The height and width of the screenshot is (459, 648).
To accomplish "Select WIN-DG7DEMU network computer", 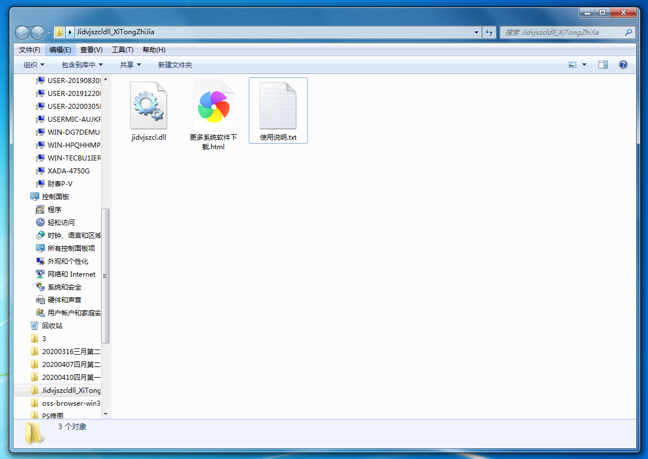I will [68, 132].
